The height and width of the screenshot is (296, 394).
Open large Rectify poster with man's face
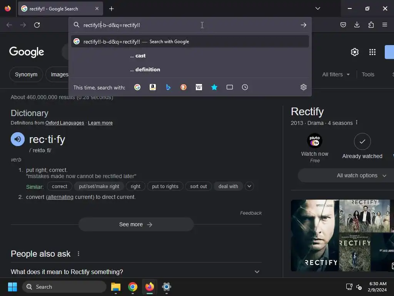315,235
